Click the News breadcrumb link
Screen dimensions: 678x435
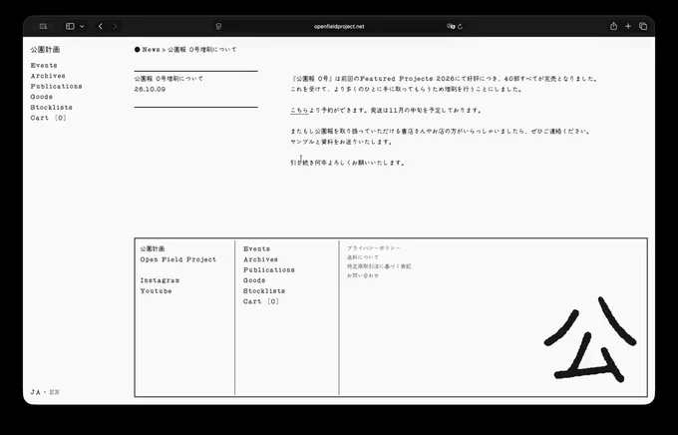(x=151, y=50)
